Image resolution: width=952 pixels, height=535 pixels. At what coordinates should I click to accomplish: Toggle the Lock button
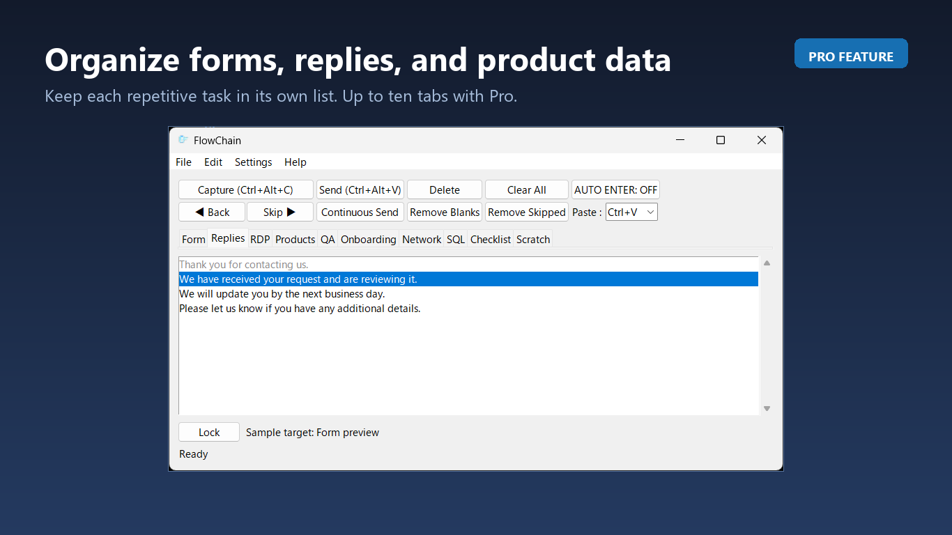209,432
